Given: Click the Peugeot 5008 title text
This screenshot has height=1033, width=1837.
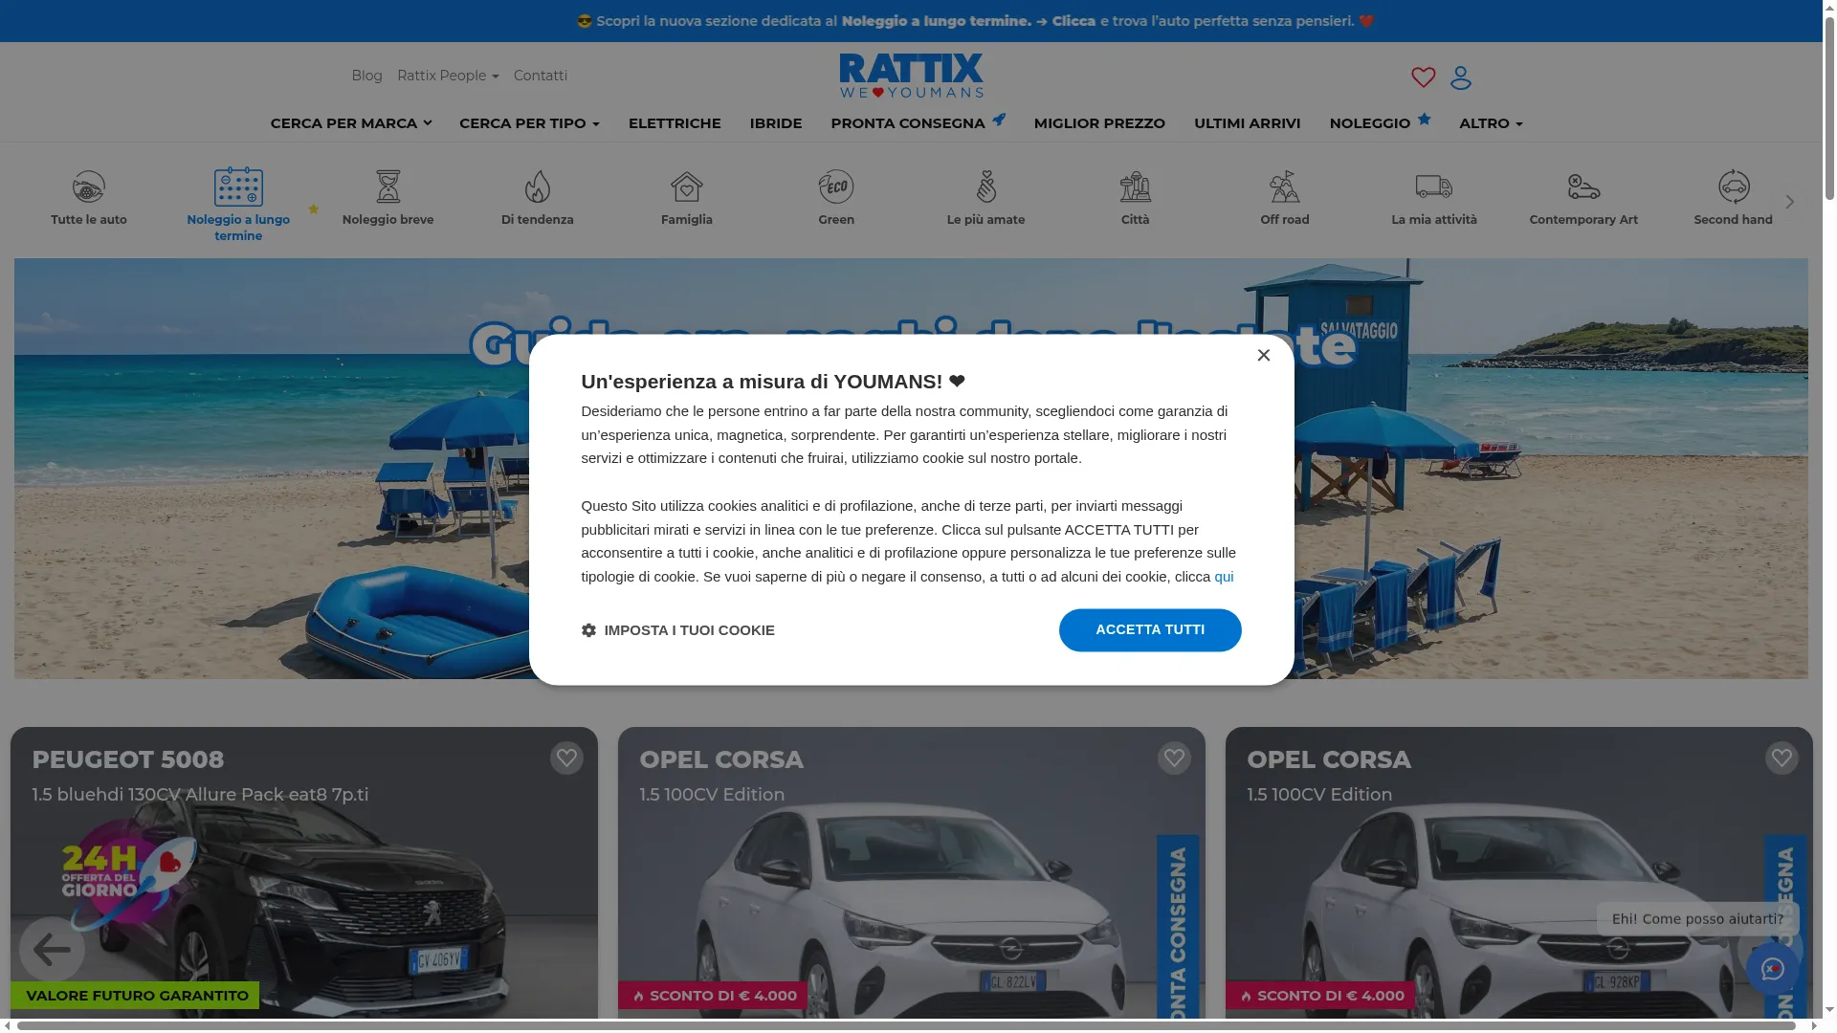Looking at the screenshot, I should pyautogui.click(x=128, y=759).
